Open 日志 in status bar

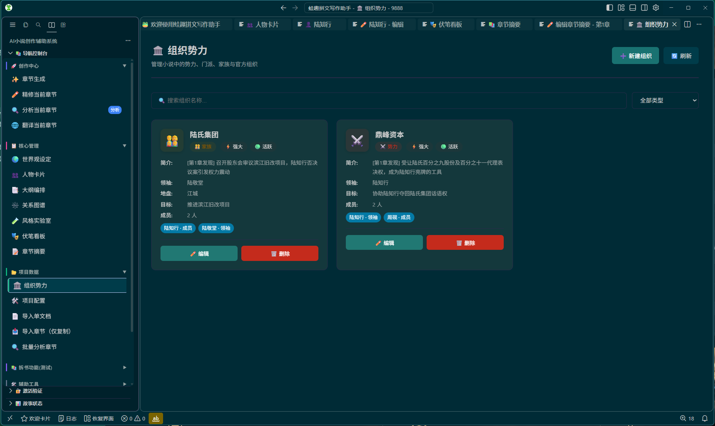click(x=67, y=419)
